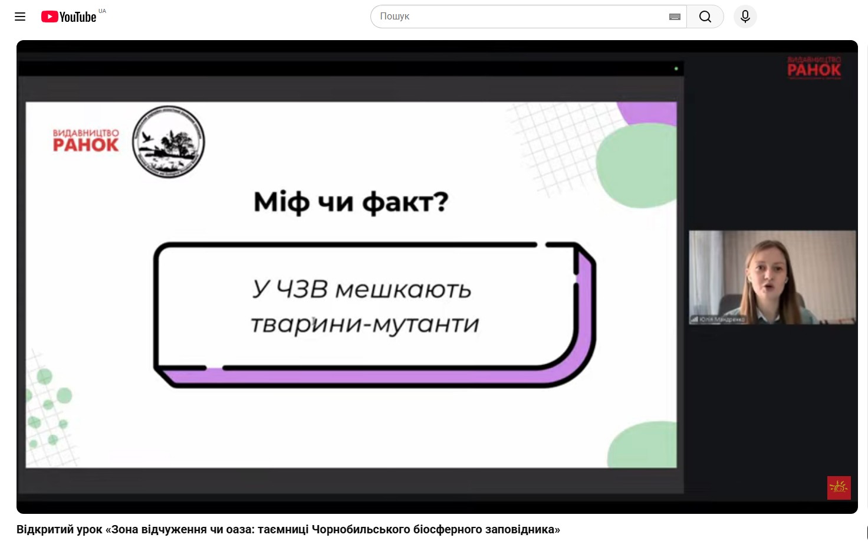Screen dimensions: 868x541
Task: Click the purple shape in slide corner
Action: [649, 112]
